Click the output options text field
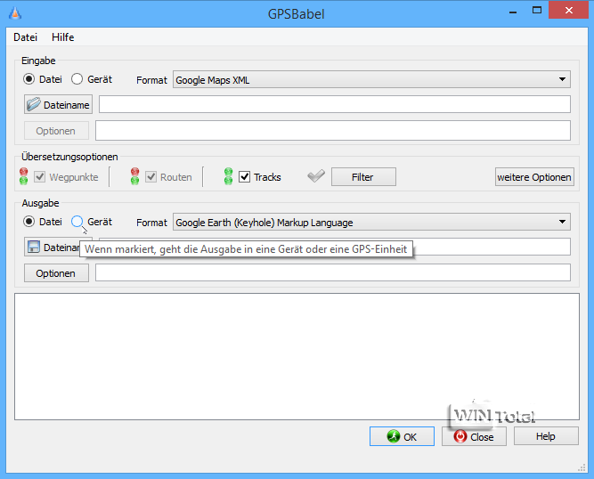594x479 pixels. click(332, 272)
